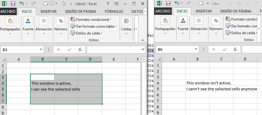
Task: Click Formato condicional in left window
Action: (91, 20)
